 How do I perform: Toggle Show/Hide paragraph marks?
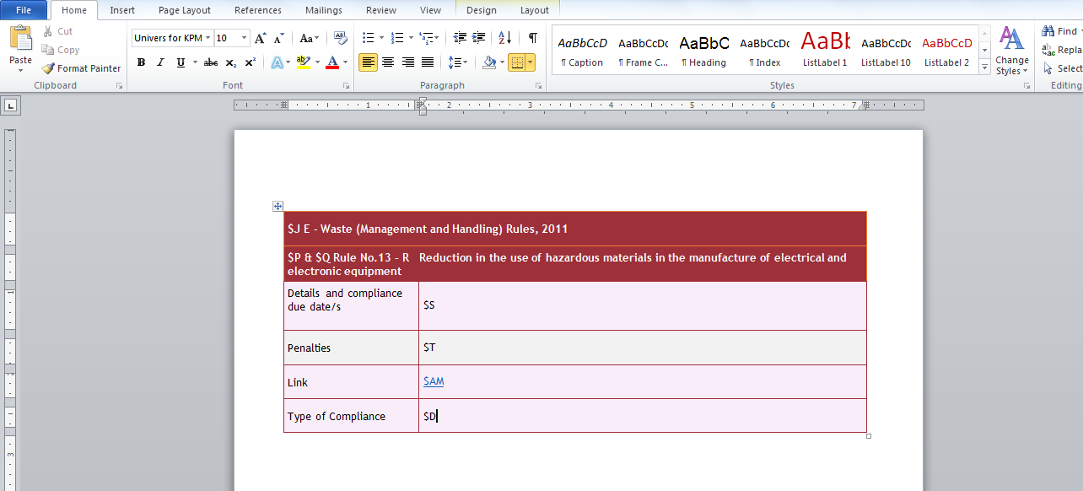pyautogui.click(x=532, y=38)
